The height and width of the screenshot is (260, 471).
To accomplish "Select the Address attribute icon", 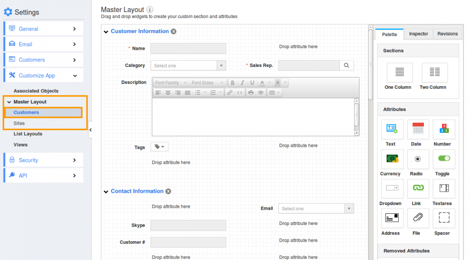I will tap(392, 218).
